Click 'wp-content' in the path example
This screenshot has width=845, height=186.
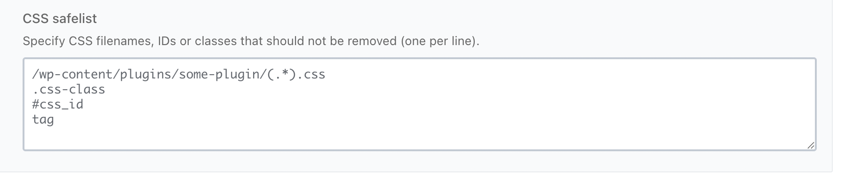coord(76,75)
